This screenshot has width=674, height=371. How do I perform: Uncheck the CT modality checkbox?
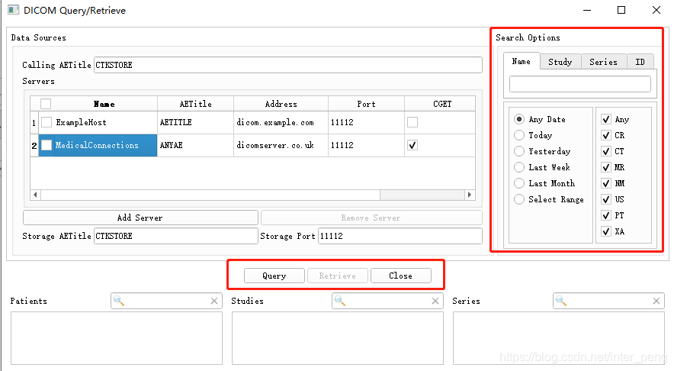tap(606, 151)
